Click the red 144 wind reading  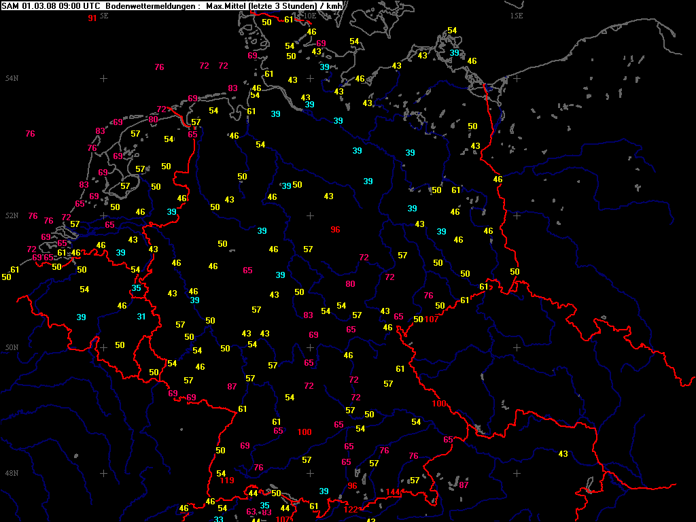394,492
